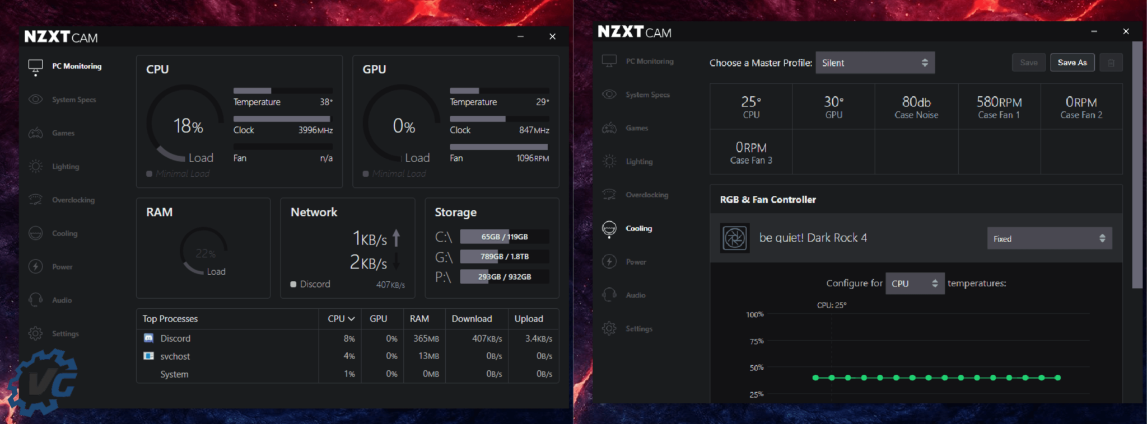Click the Save button
1147x424 pixels.
[1028, 63]
